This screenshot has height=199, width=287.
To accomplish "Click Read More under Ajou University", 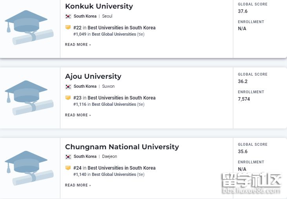I will point(78,115).
